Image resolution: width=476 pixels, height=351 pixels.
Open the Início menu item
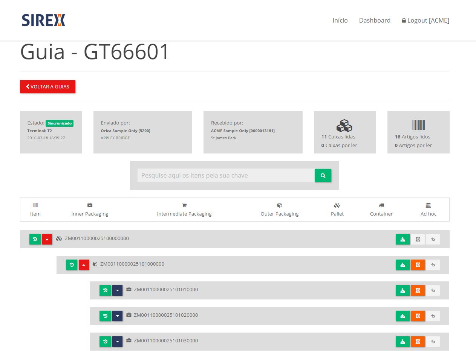(340, 20)
